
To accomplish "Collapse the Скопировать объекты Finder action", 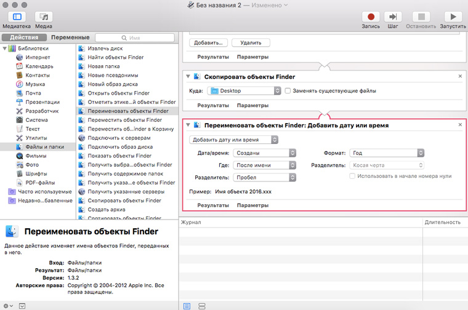I will pyautogui.click(x=188, y=77).
